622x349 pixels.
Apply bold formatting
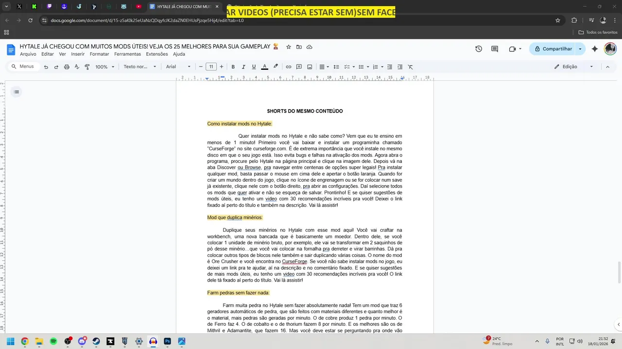click(233, 67)
